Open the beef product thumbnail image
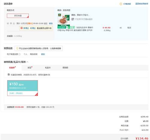The image size is (150, 140). 64,20
